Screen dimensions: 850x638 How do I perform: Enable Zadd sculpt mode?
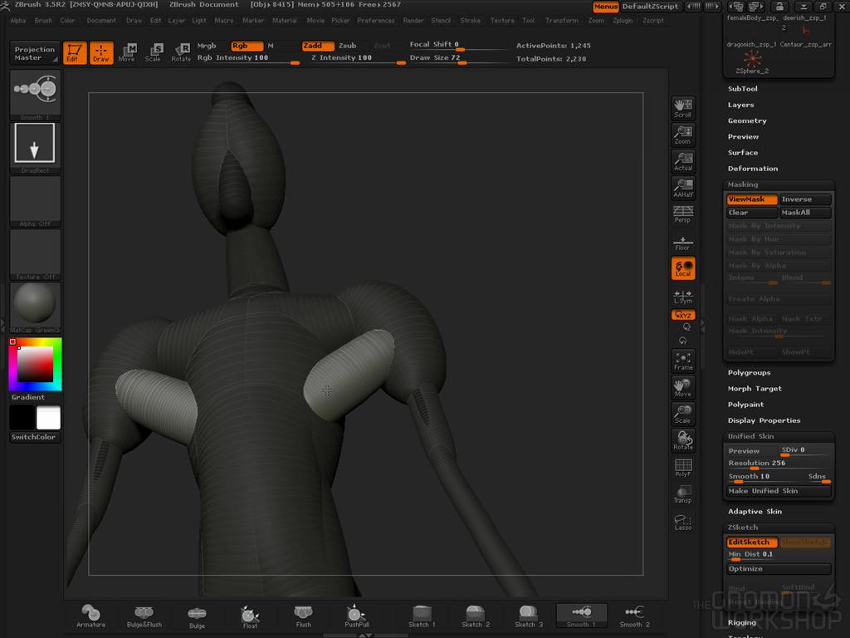tap(318, 46)
